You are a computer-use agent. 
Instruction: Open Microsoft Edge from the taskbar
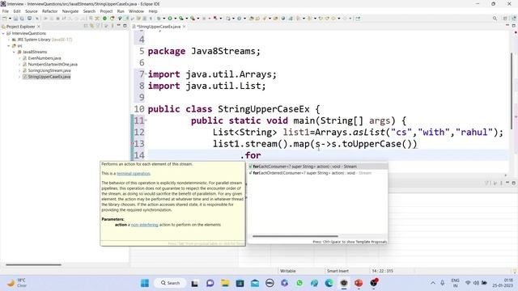(x=329, y=283)
